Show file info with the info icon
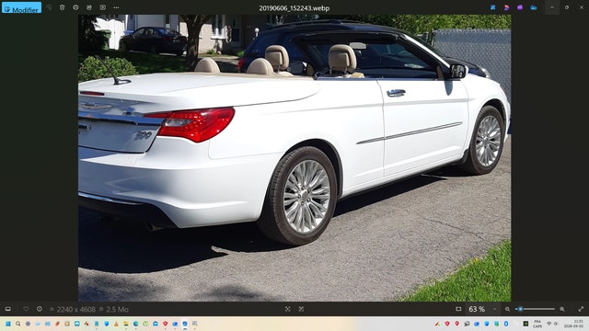589x331 pixels. click(40, 309)
